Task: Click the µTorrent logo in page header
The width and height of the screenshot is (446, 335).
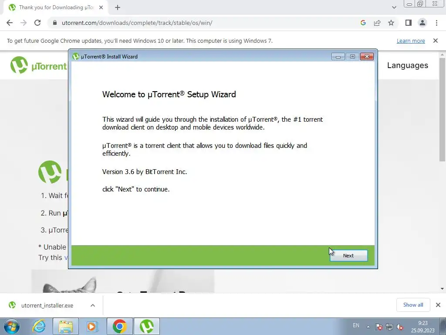Action: pyautogui.click(x=38, y=65)
